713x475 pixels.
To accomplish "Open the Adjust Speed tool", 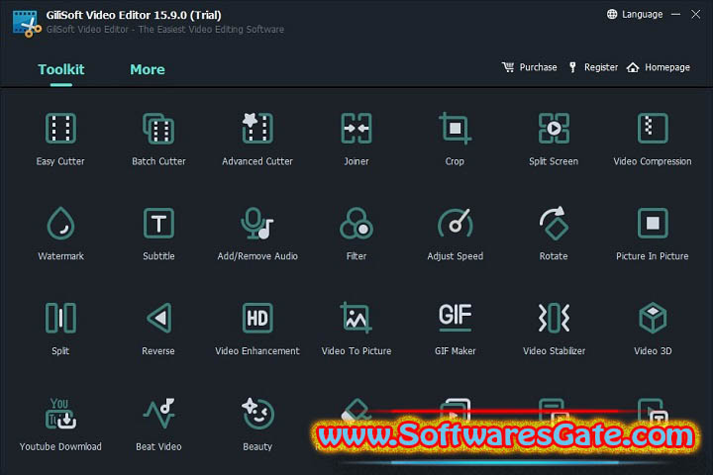I will click(x=455, y=235).
